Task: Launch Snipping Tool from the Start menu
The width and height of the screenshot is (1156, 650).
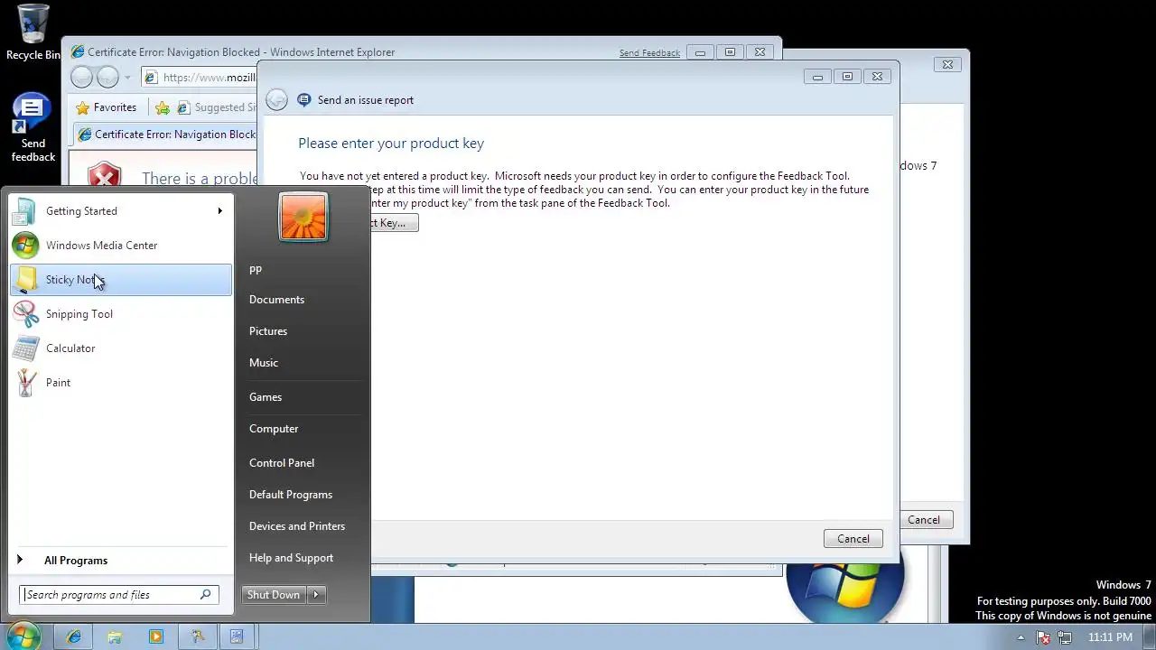Action: pos(119,314)
